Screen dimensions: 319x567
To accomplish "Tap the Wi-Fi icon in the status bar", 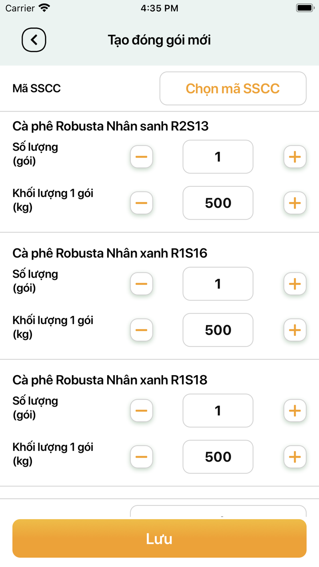I will (x=44, y=7).
